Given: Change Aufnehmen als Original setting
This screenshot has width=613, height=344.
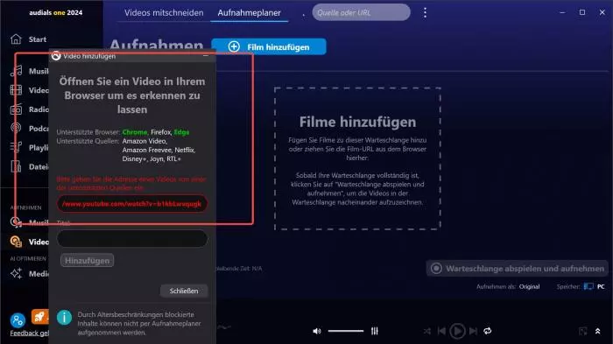Looking at the screenshot, I should (529, 286).
